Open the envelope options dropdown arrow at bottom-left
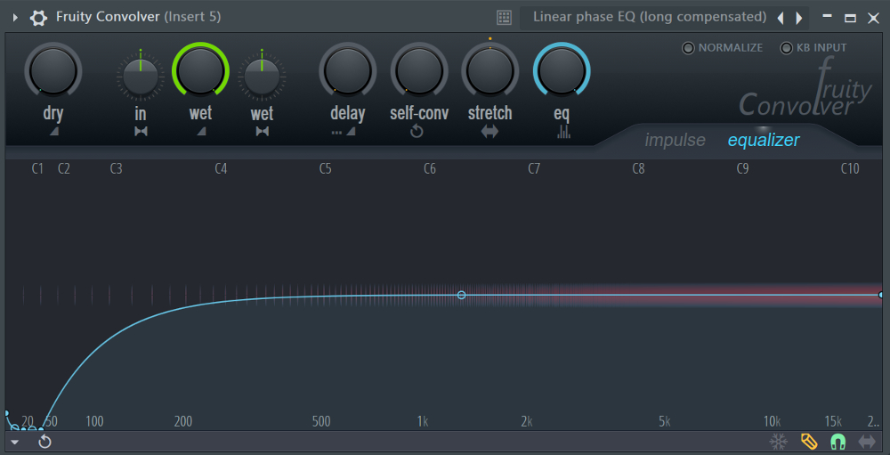The image size is (890, 455). 15,442
